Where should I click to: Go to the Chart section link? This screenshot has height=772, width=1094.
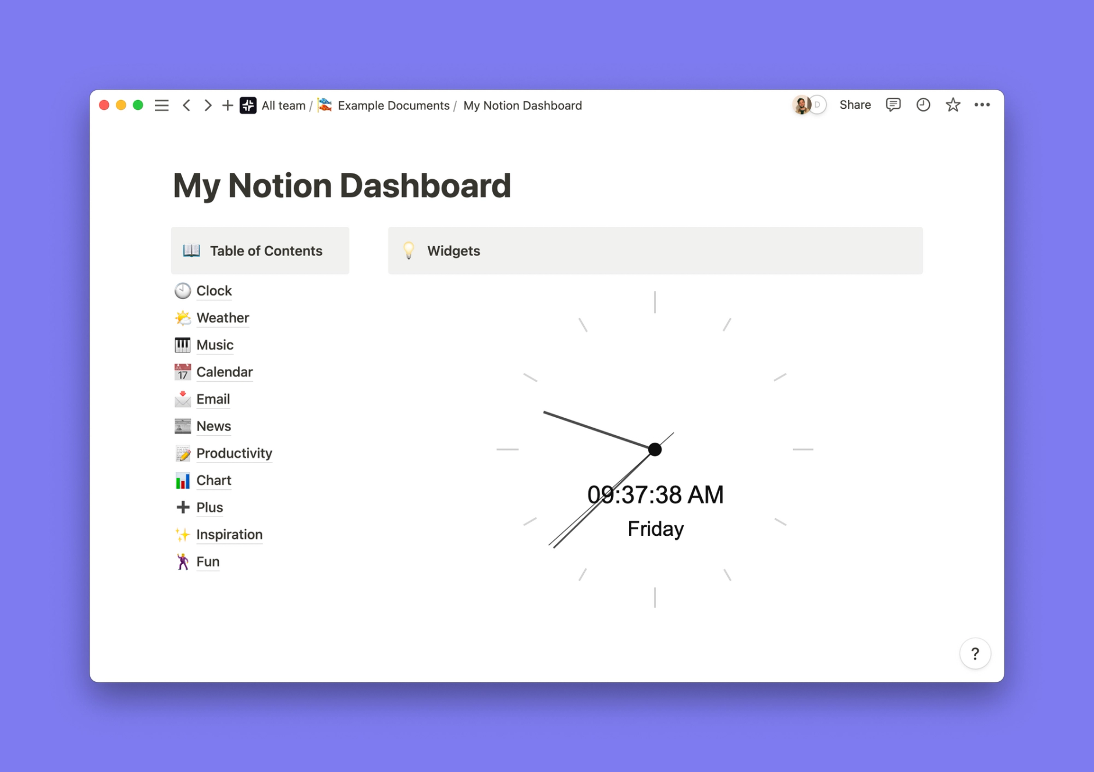coord(214,480)
